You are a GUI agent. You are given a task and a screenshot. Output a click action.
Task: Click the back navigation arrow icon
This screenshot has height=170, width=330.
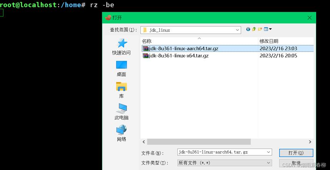[x=248, y=29]
